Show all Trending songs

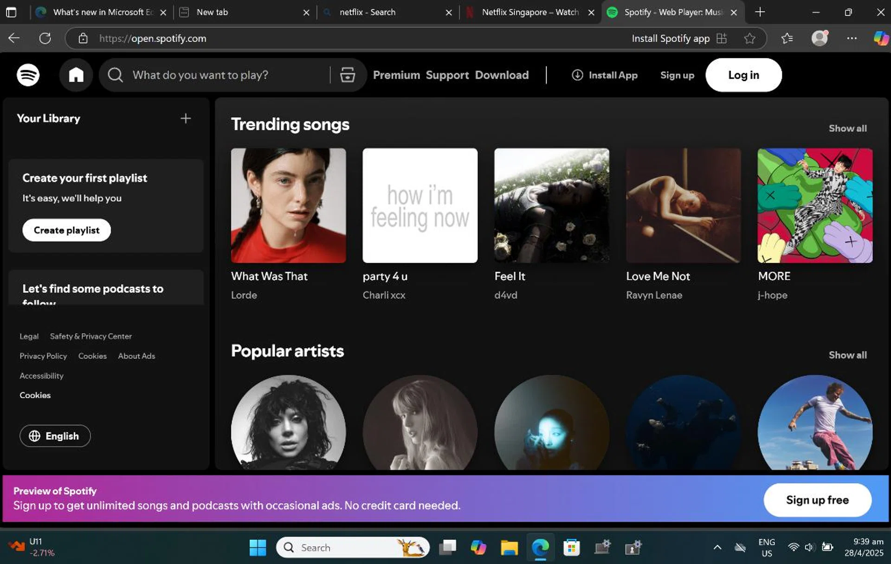pos(847,128)
